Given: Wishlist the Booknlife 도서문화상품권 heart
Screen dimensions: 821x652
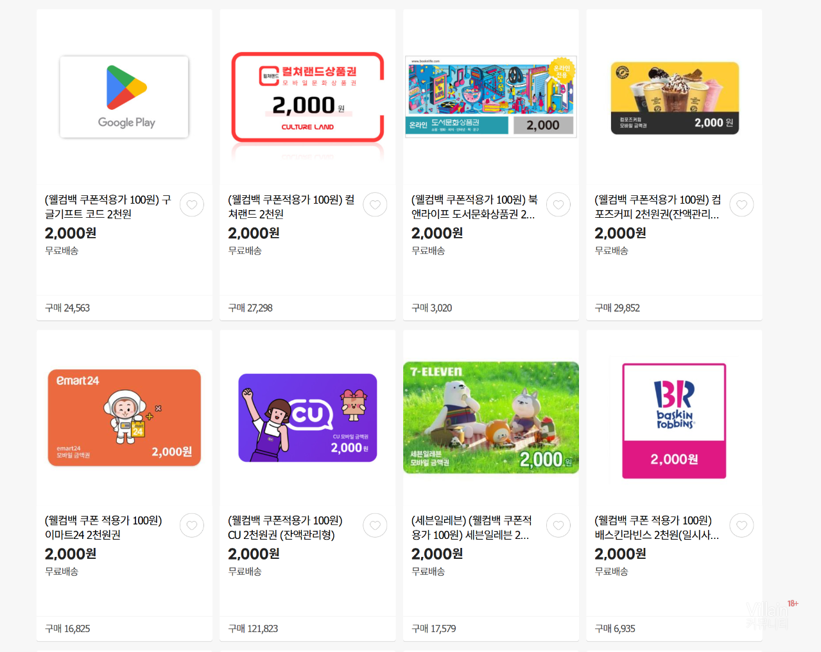Looking at the screenshot, I should coord(558,205).
